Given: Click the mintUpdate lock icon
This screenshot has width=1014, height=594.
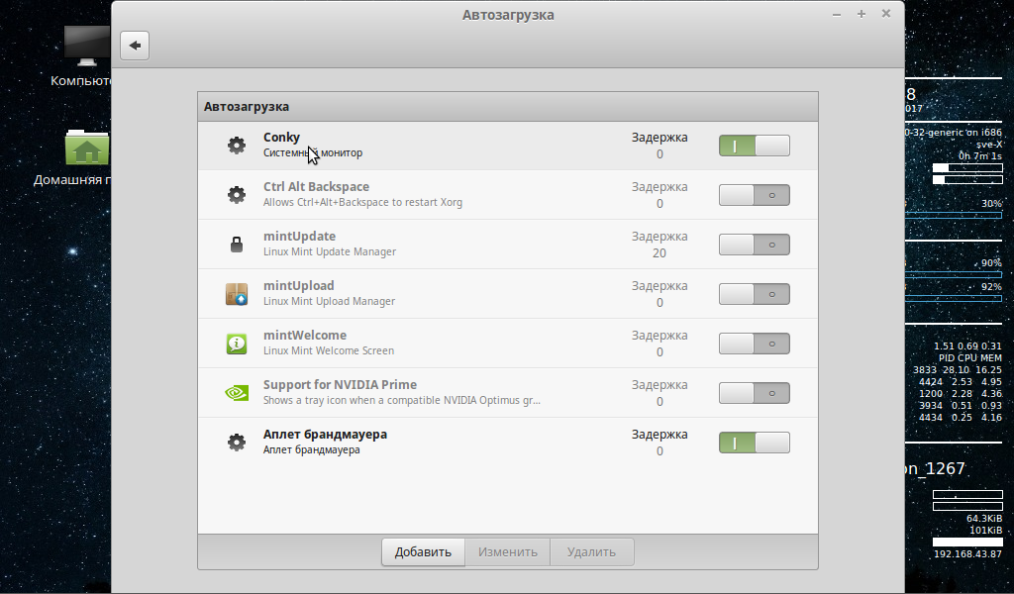Looking at the screenshot, I should (x=237, y=245).
